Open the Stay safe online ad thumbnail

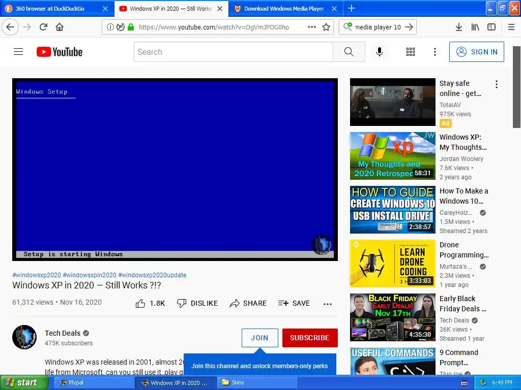(x=392, y=102)
